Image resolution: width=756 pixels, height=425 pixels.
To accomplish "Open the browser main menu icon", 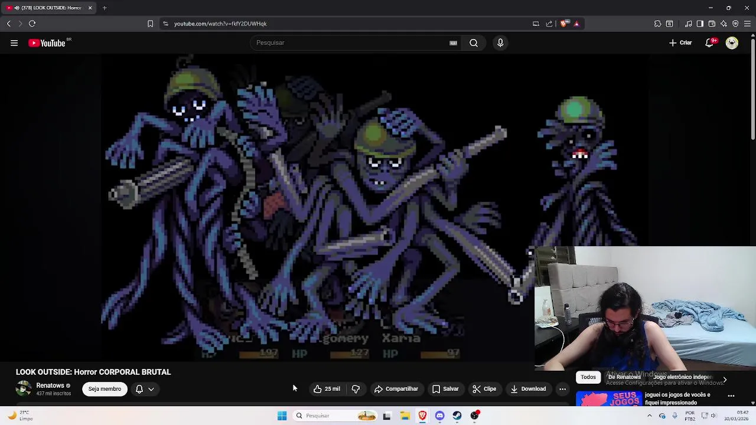I will coord(747,24).
